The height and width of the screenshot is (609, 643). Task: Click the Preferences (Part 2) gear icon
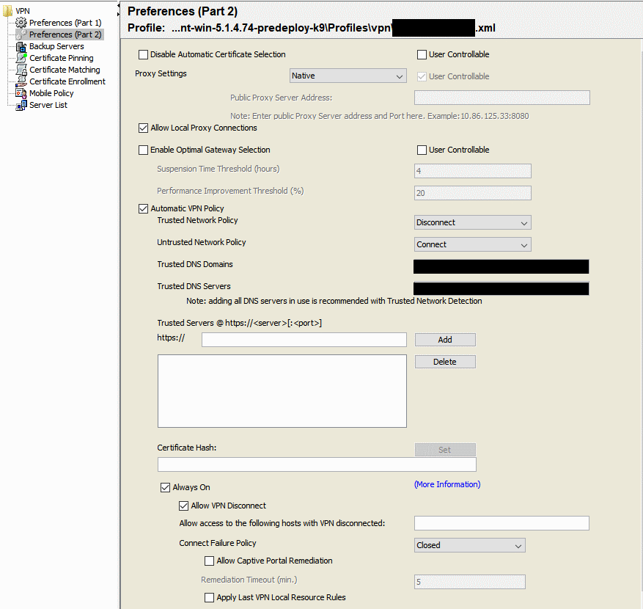(x=21, y=34)
